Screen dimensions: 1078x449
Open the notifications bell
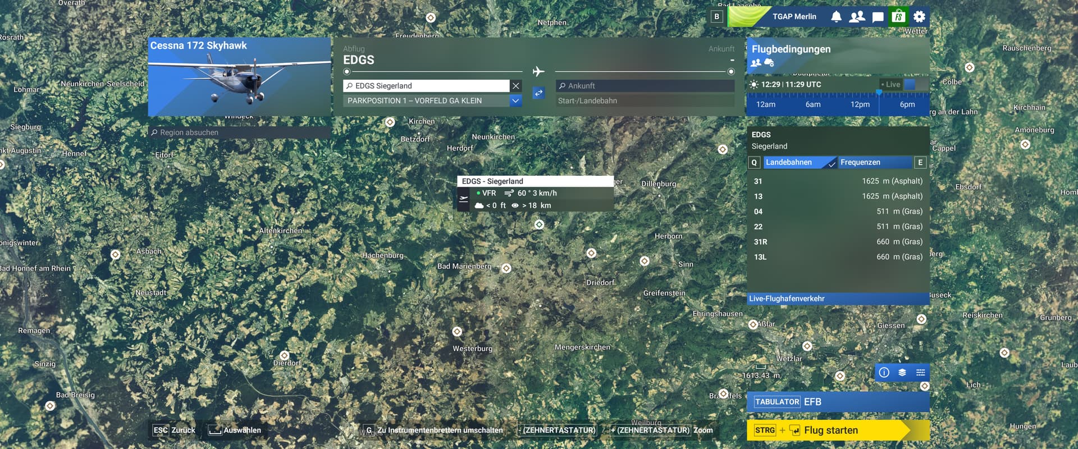tap(836, 16)
